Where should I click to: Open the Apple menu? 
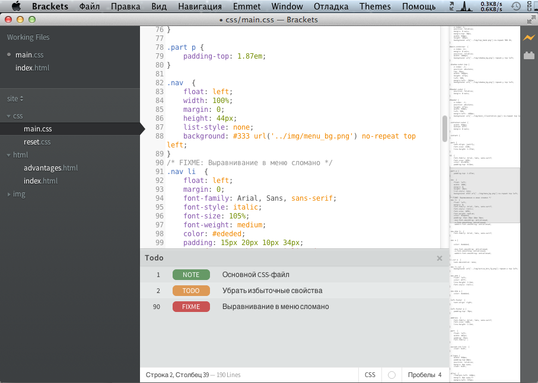click(x=16, y=7)
